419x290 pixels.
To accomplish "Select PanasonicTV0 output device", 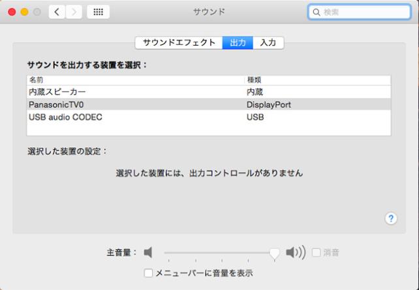I will (209, 104).
